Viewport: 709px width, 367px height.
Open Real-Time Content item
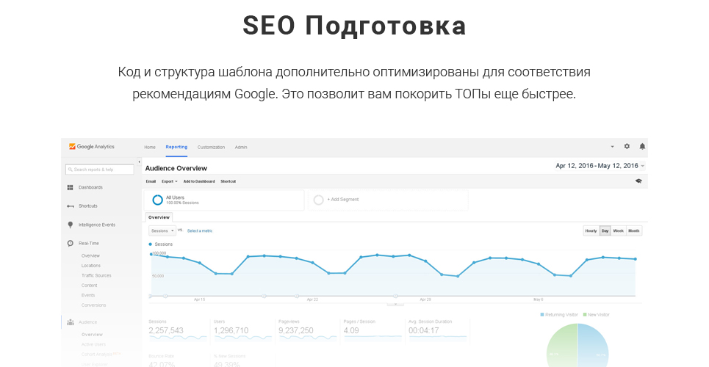tap(89, 286)
